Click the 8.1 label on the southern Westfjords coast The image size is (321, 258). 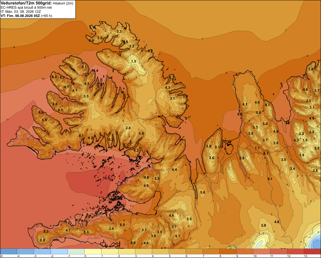coord(81,136)
